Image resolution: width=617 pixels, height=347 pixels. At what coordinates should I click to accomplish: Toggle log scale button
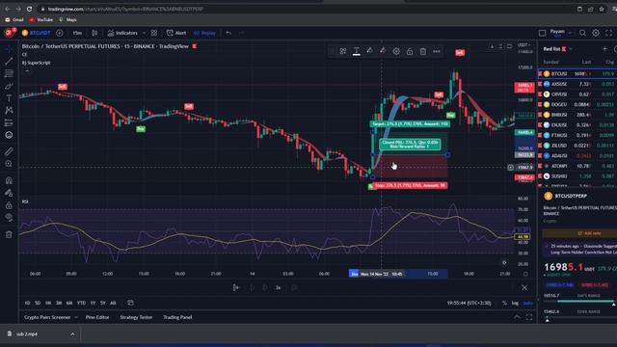(515, 303)
